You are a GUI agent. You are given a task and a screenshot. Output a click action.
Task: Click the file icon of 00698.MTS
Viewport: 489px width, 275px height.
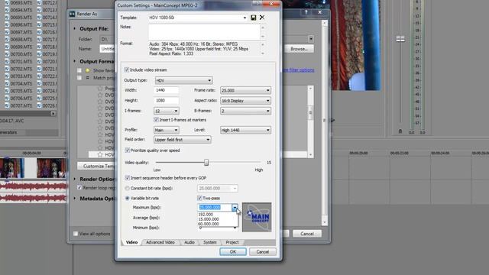point(7,40)
